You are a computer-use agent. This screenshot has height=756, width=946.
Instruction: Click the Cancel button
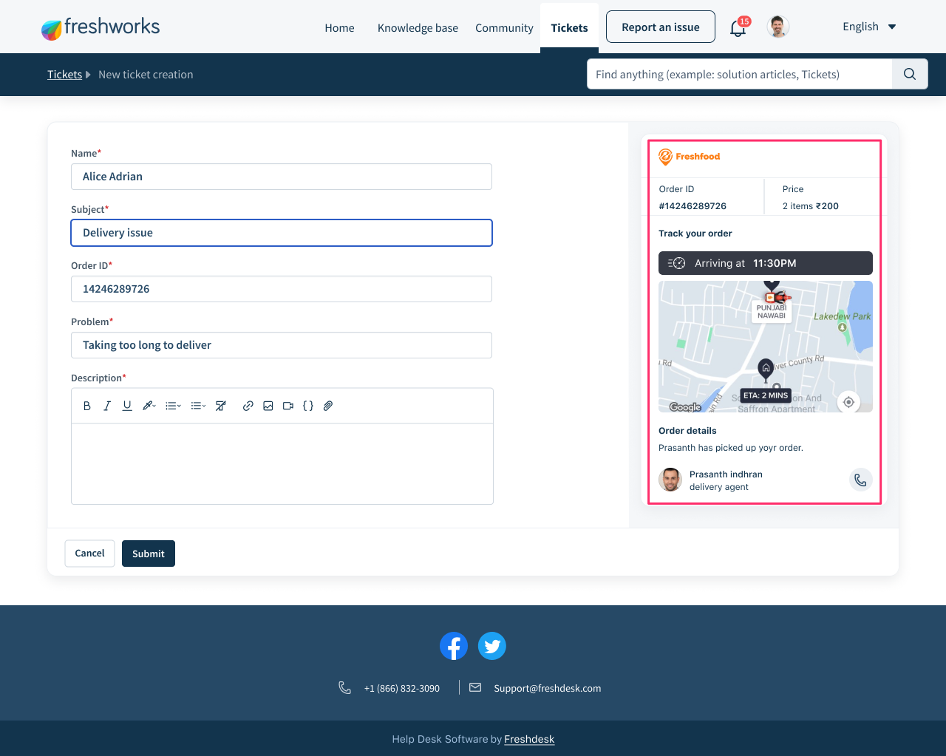tap(89, 554)
